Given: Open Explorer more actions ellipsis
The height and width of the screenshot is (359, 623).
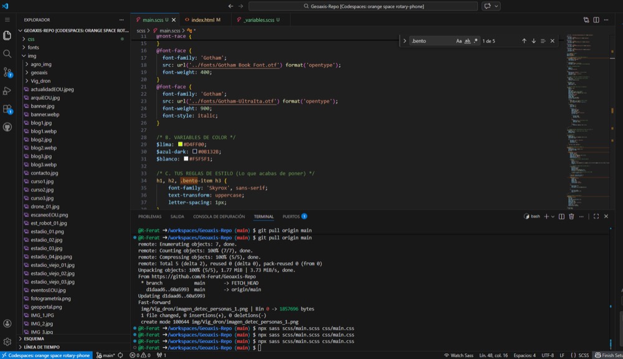Looking at the screenshot, I should tap(121, 19).
